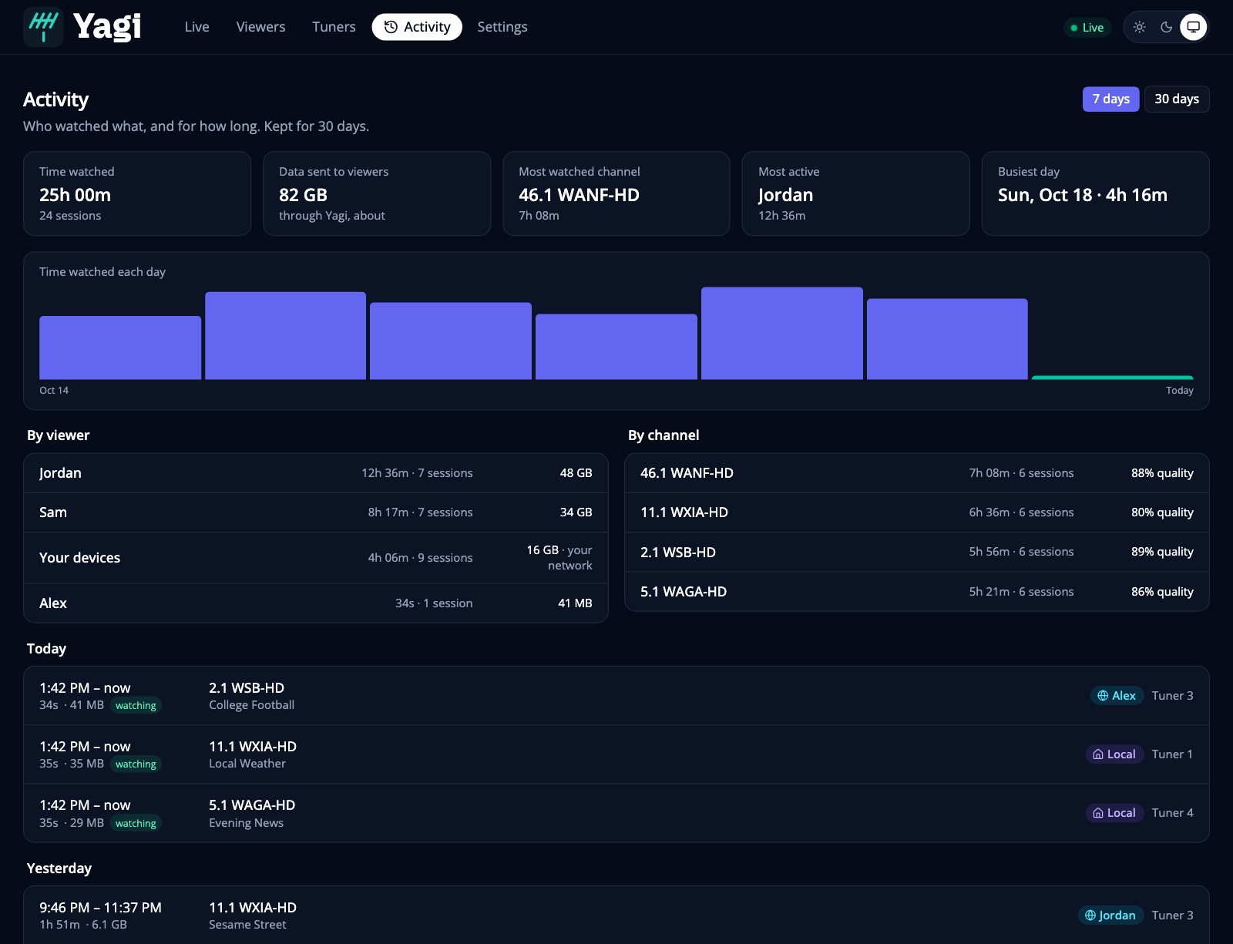Click the Busiest day Sun, Oct 18 card

pyautogui.click(x=1095, y=193)
